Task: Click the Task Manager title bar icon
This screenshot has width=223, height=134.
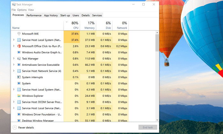Action: pyautogui.click(x=14, y=4)
